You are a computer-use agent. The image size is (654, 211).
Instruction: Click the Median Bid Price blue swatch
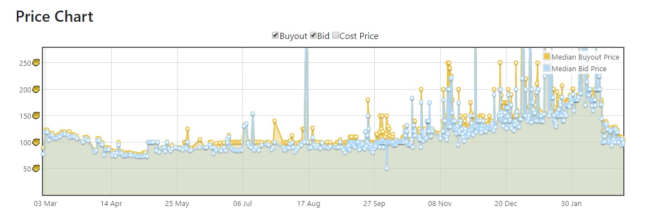point(547,68)
